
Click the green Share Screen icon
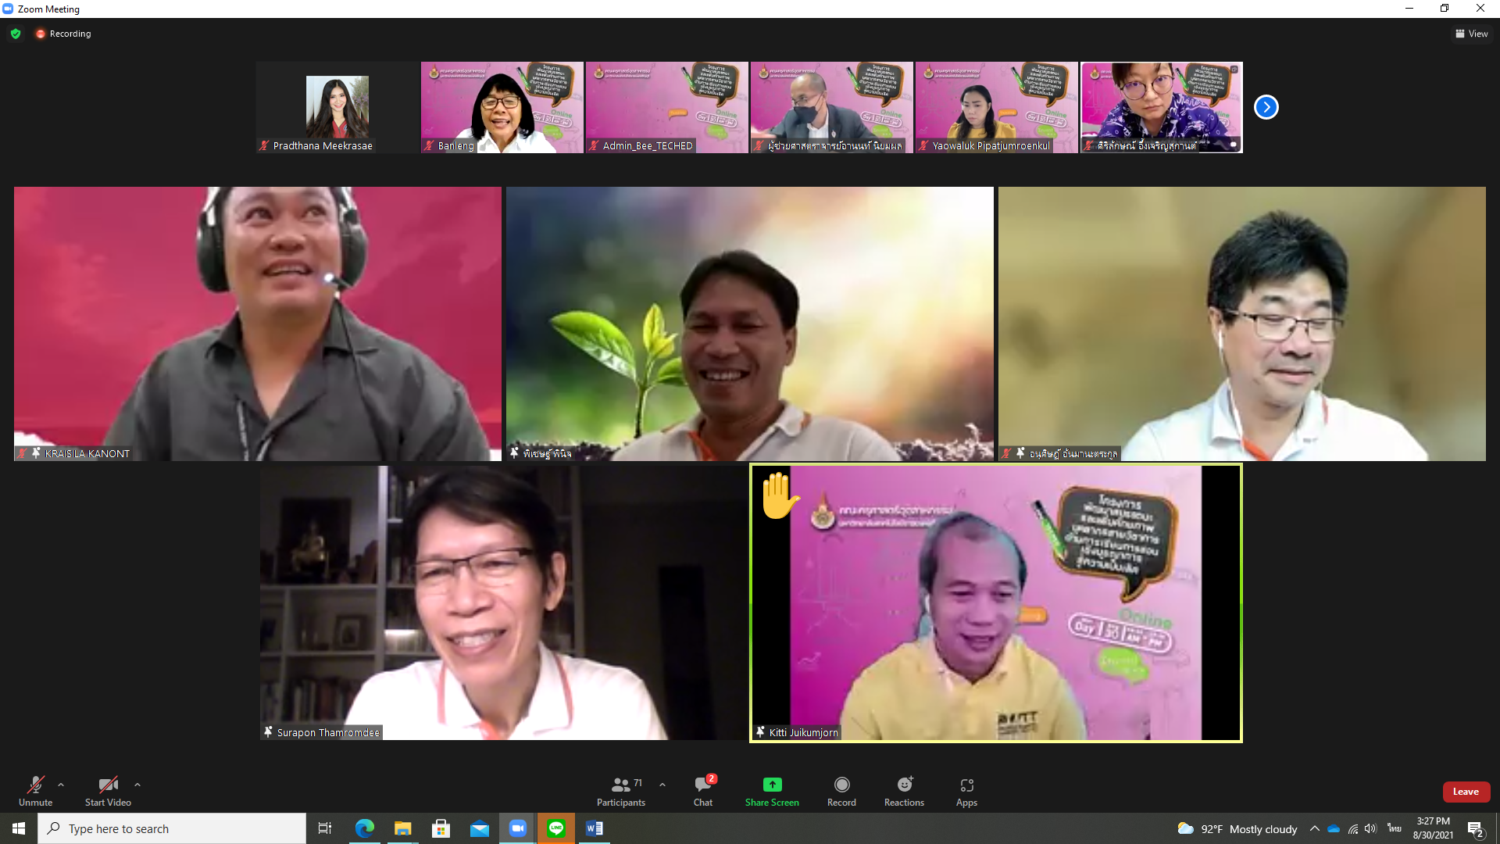(772, 785)
